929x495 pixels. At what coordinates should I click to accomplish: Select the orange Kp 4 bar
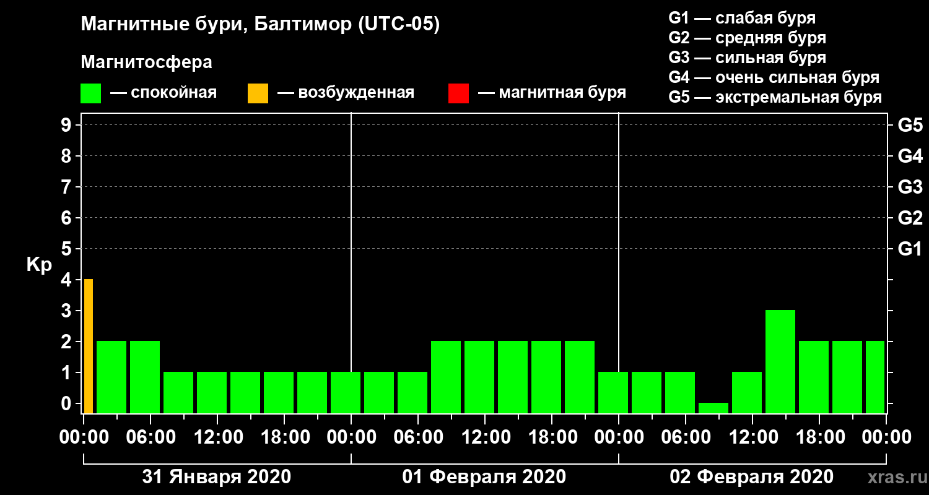click(x=89, y=346)
